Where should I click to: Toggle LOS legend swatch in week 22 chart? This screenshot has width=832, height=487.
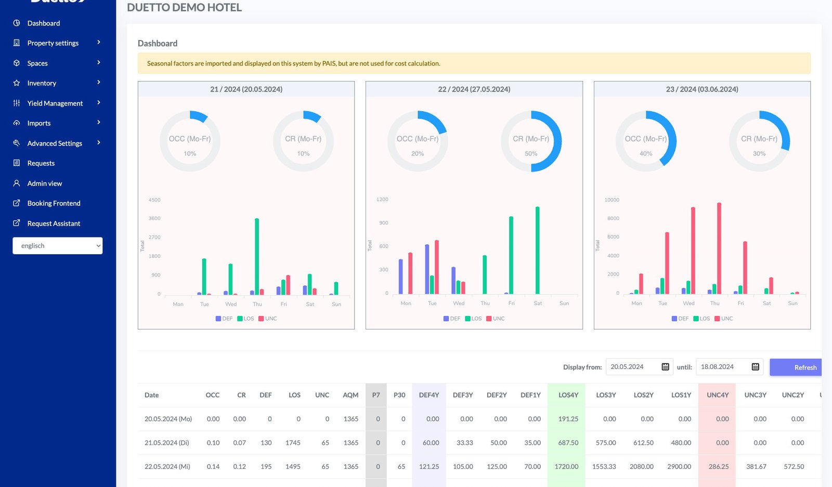pos(467,319)
